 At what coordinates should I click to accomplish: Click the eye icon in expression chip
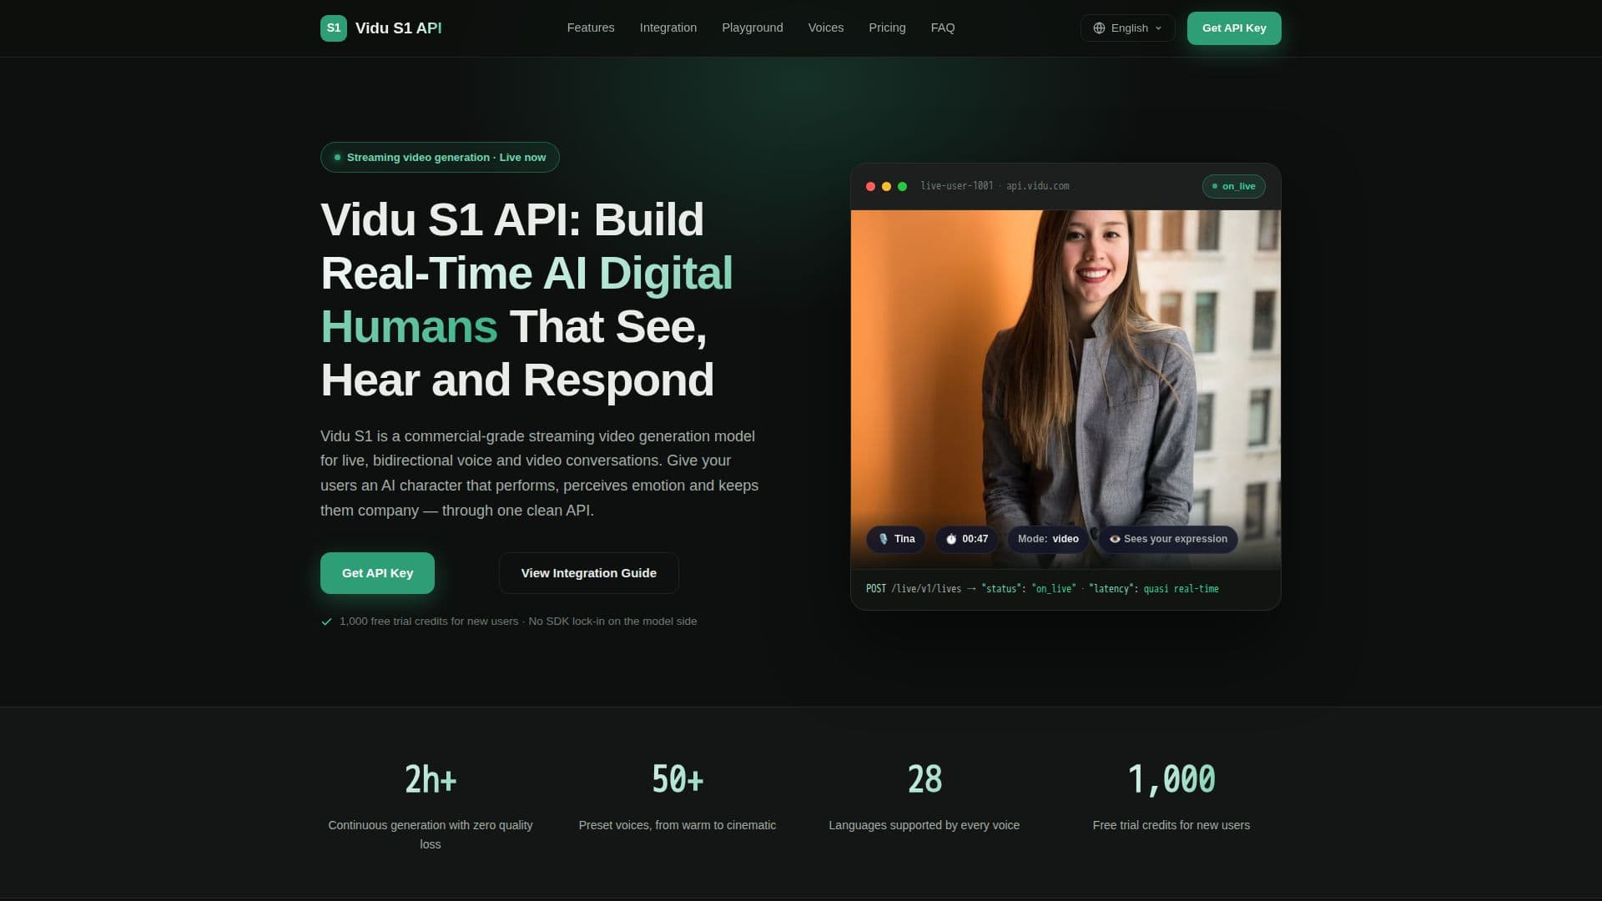coord(1115,539)
